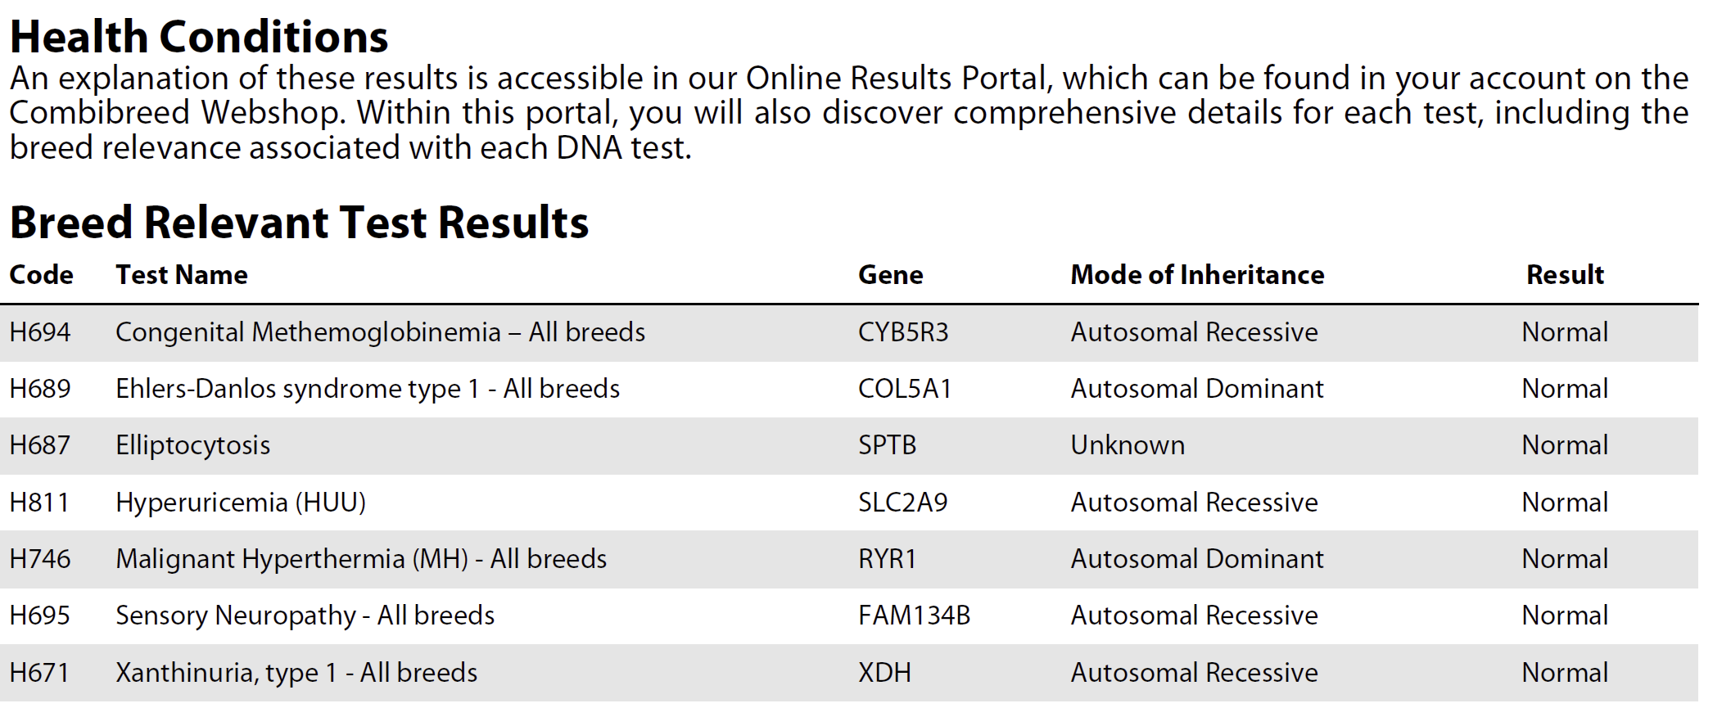
Task: Click the H694 code cell
Action: [40, 332]
